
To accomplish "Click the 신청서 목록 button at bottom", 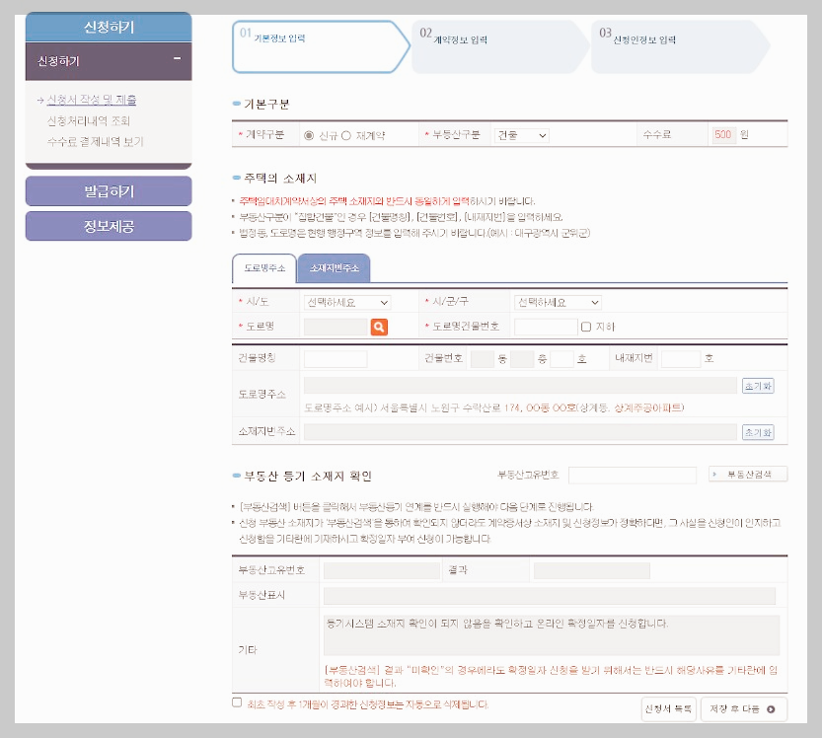I will (x=670, y=709).
